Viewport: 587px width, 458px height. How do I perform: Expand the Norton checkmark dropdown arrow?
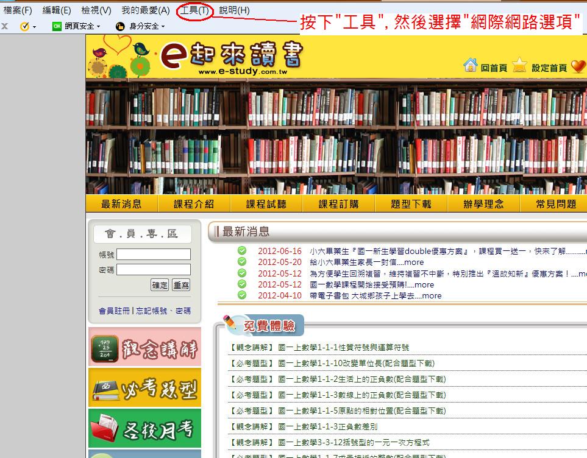click(35, 27)
